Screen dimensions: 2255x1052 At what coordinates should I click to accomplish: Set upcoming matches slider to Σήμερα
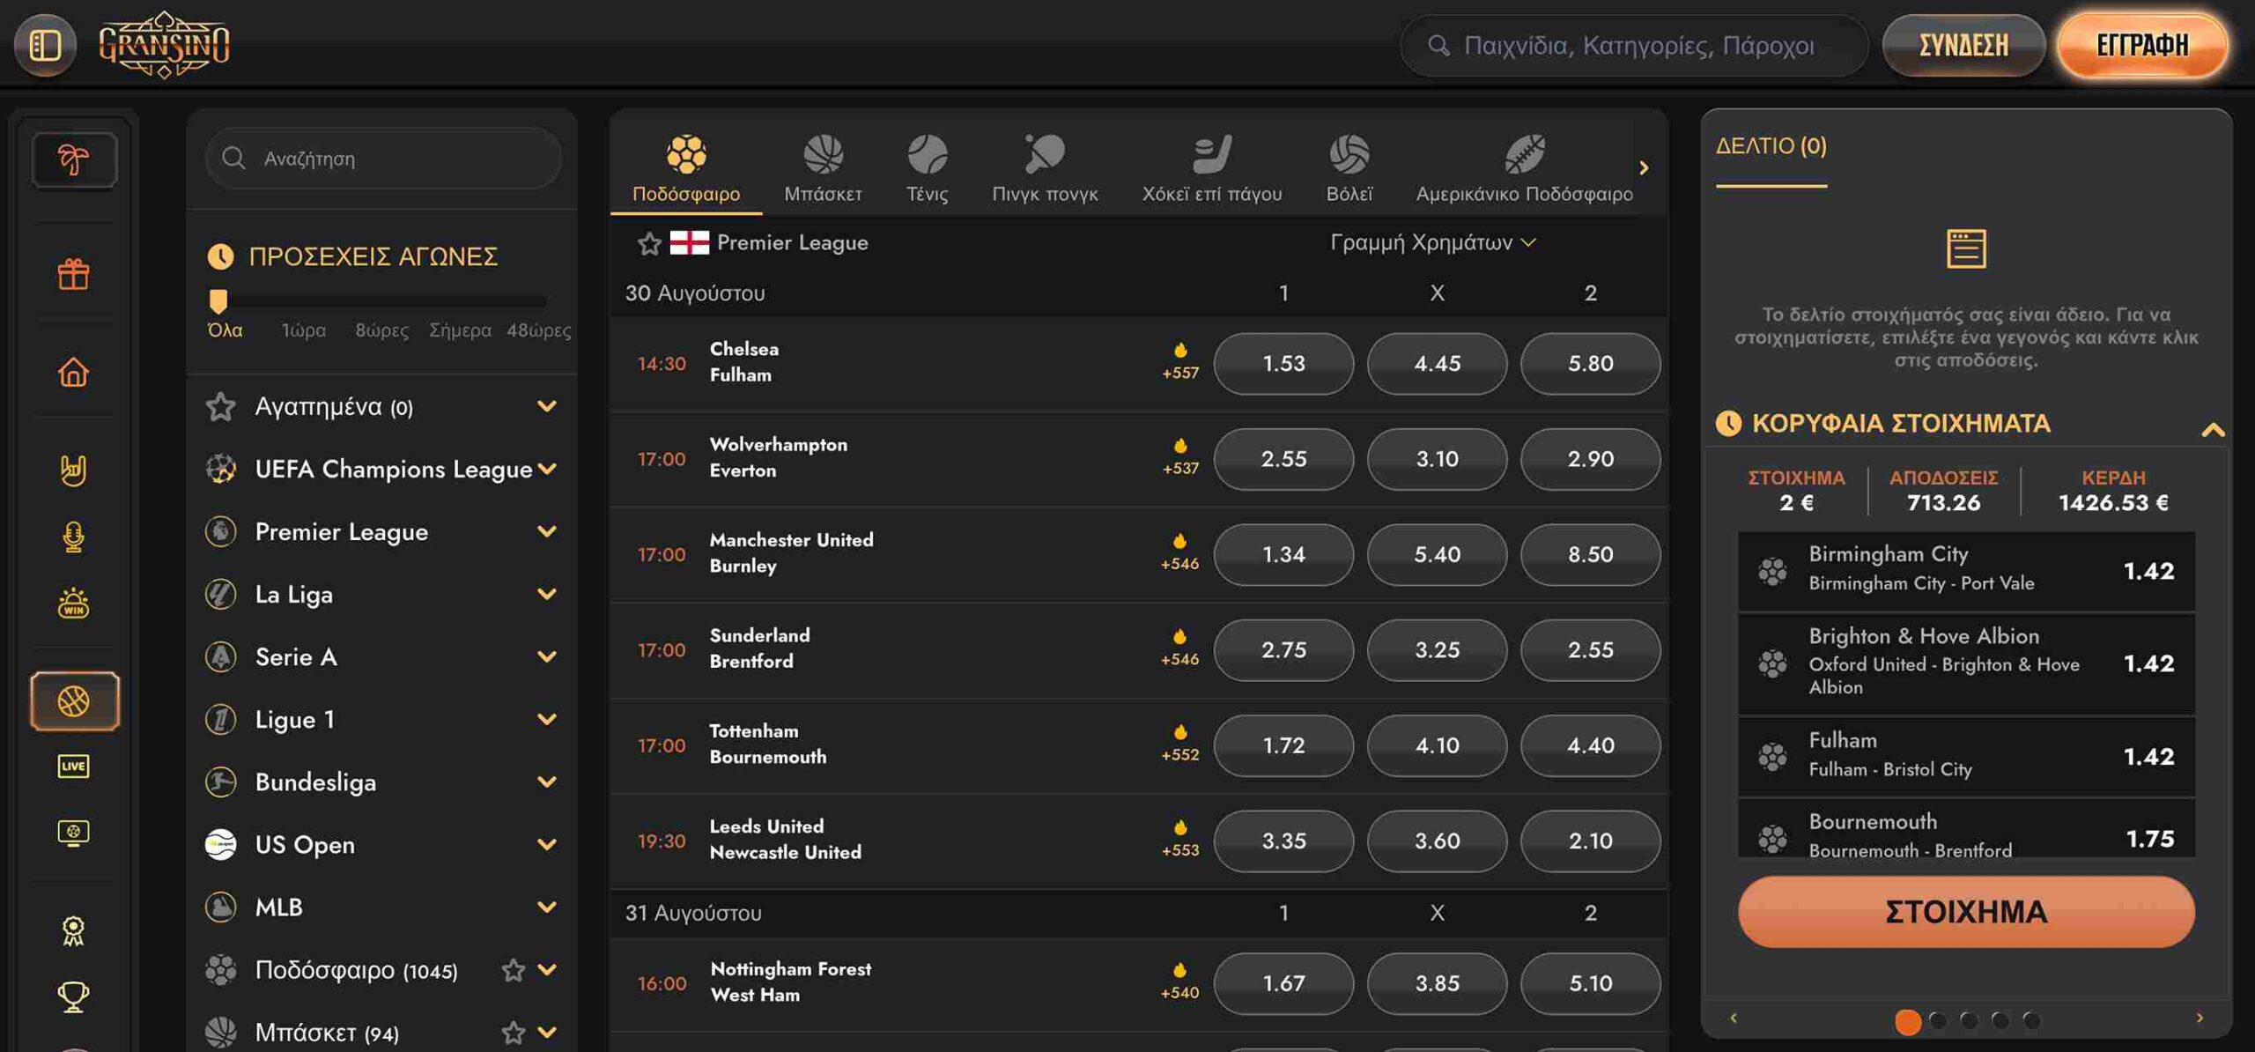coord(460,330)
